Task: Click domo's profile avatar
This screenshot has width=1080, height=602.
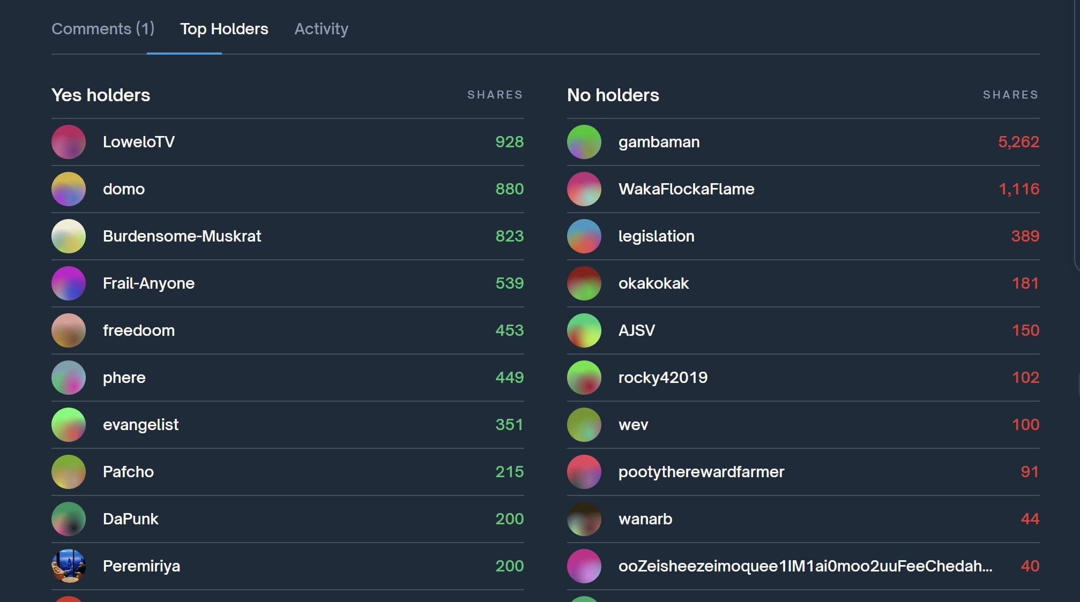Action: click(69, 189)
